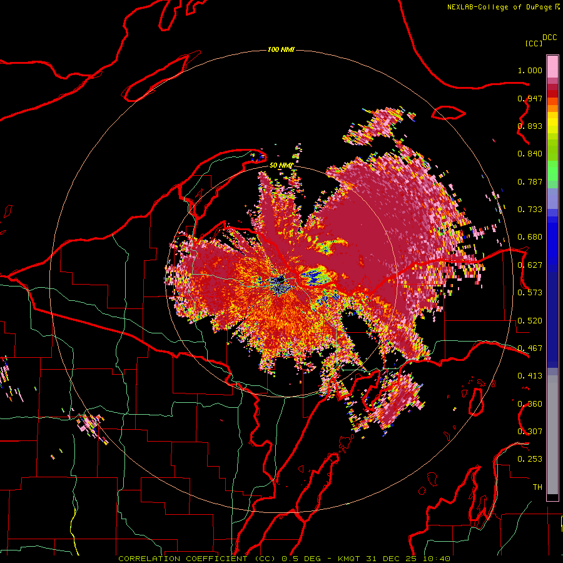This screenshot has width=563, height=563.
Task: Click the TH threshold label
Action: (537, 487)
